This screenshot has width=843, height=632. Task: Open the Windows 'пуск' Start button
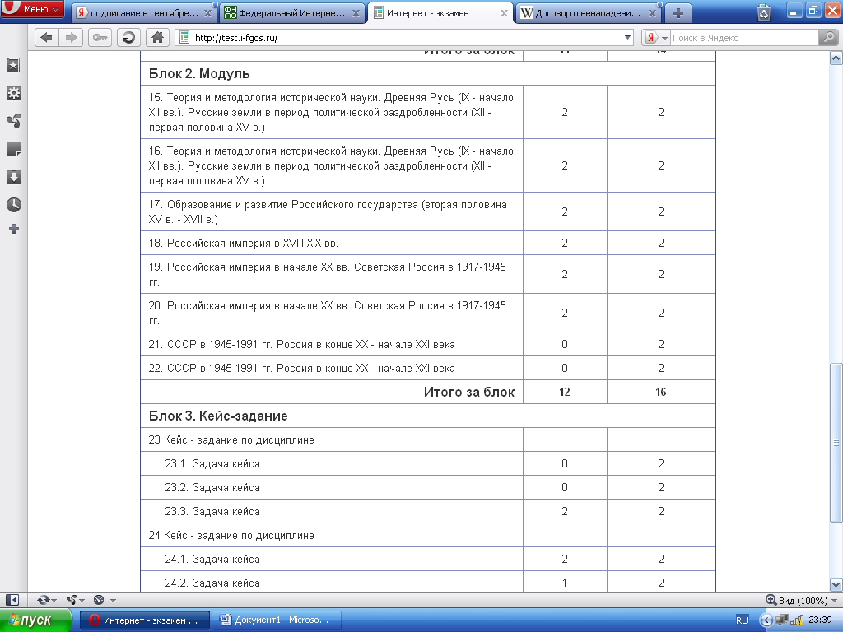(35, 620)
